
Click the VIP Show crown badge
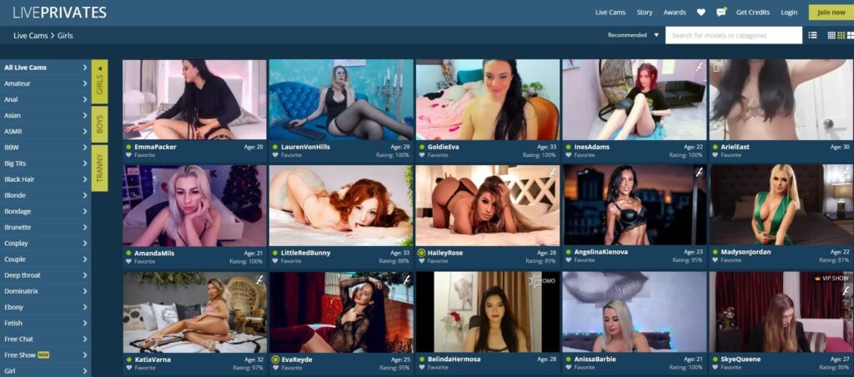(x=831, y=279)
